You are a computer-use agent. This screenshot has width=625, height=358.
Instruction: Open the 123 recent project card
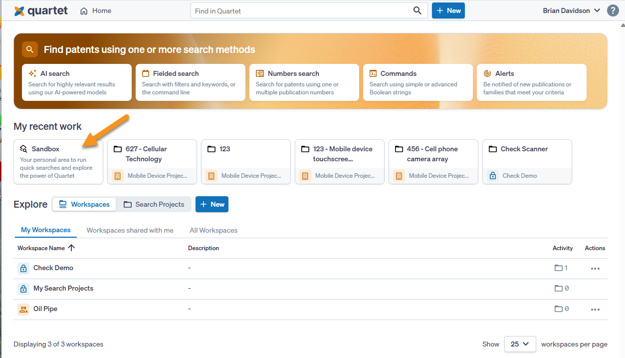(x=246, y=162)
